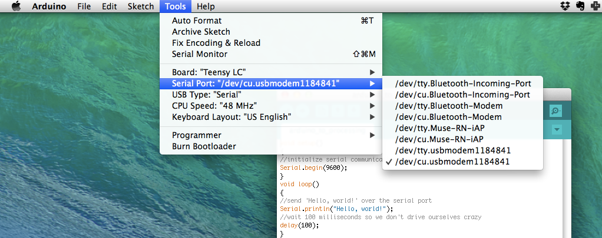Expand the Programmer submenu

pyautogui.click(x=271, y=135)
